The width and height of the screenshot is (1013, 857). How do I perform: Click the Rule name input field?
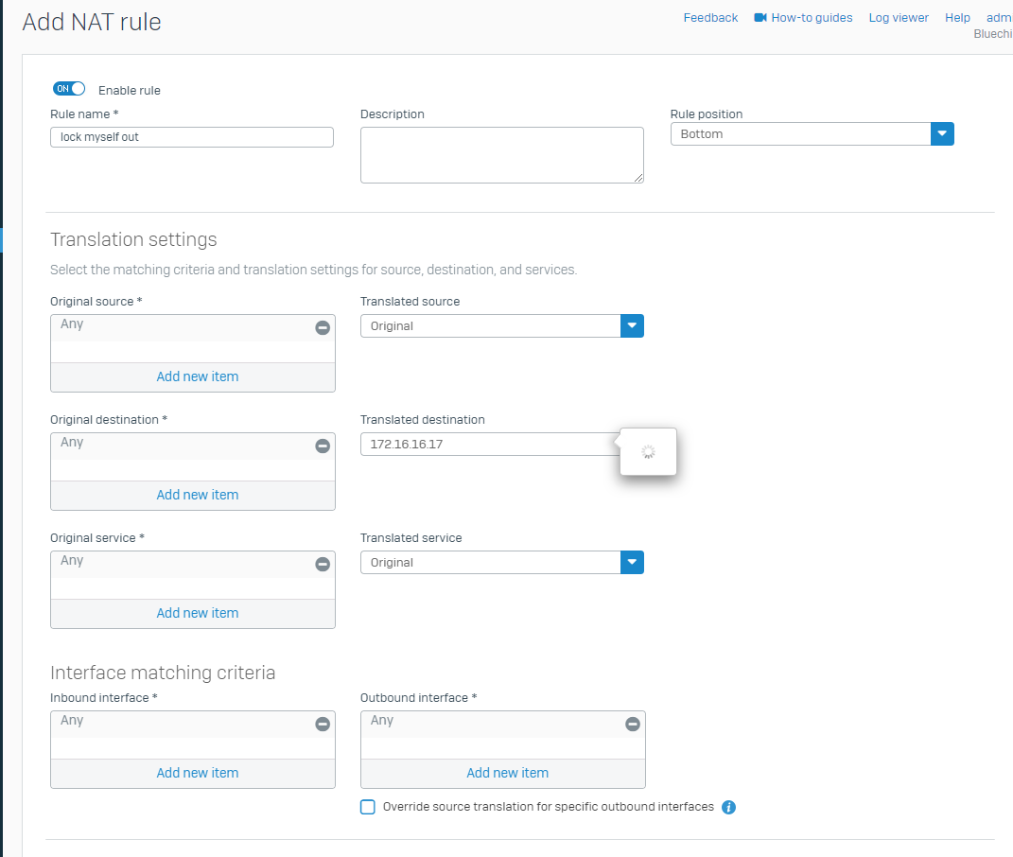point(192,137)
